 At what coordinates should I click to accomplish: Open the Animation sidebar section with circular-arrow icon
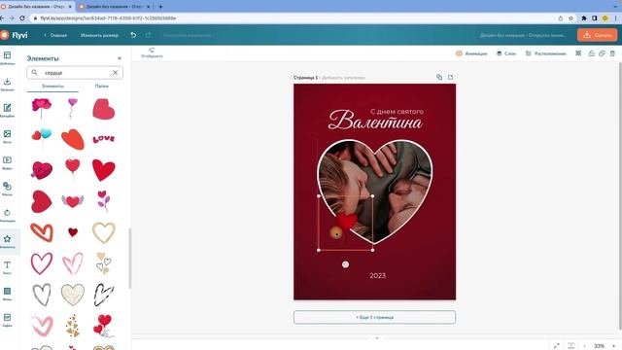pos(7,215)
